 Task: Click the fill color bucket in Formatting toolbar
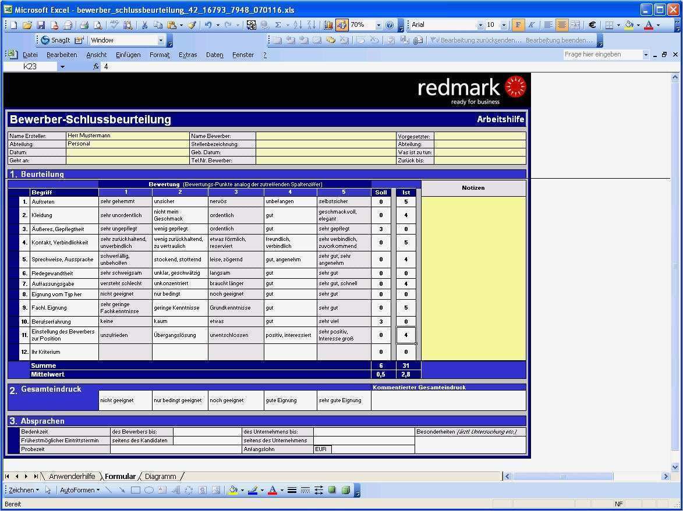coord(629,25)
